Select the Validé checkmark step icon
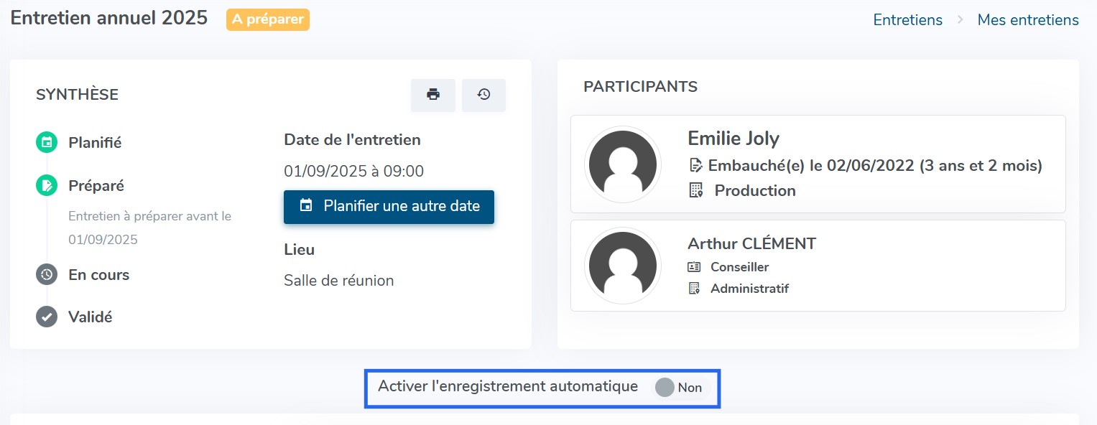Screen dimensions: 1097x425 tap(47, 317)
